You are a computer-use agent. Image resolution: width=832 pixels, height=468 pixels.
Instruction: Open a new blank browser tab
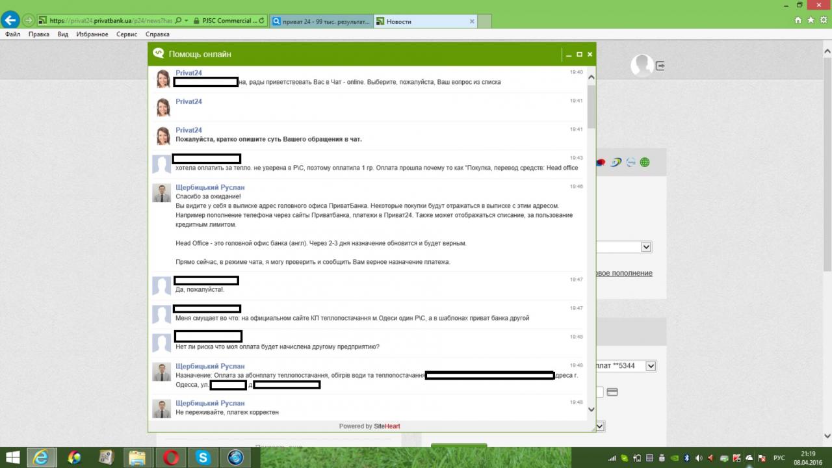pos(484,21)
